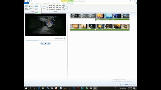Click the Start point input field
This screenshot has width=161, height=90.
64,7
